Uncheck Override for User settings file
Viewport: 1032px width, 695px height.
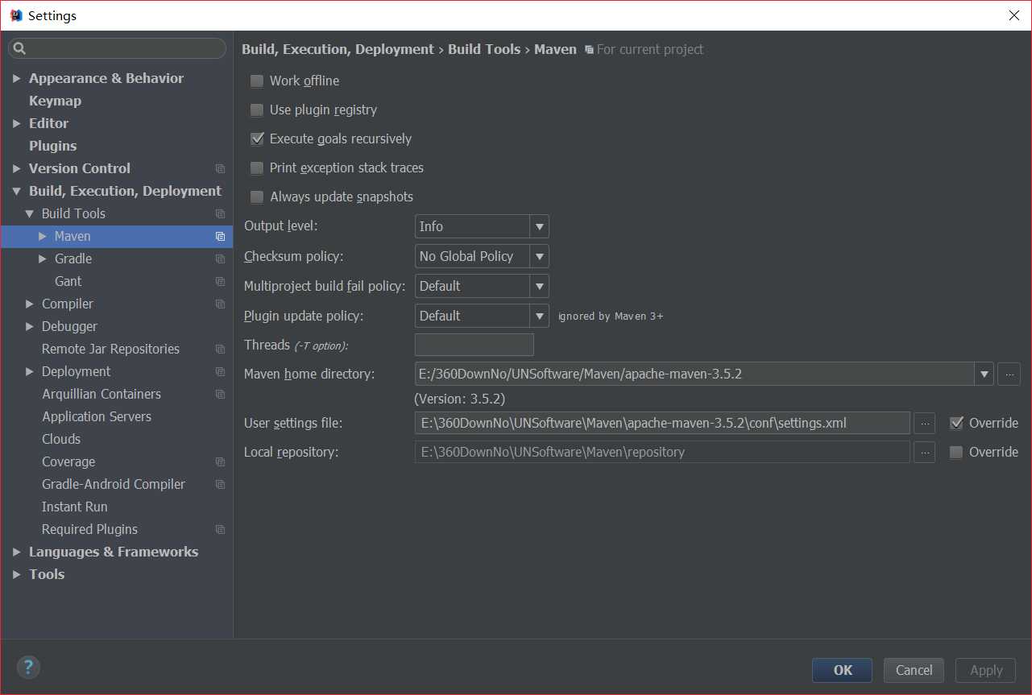956,423
